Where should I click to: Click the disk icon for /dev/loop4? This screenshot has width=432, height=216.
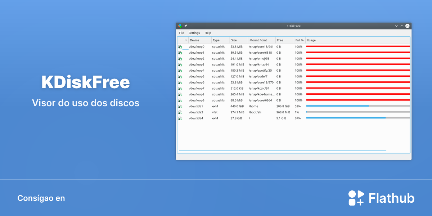pyautogui.click(x=180, y=71)
